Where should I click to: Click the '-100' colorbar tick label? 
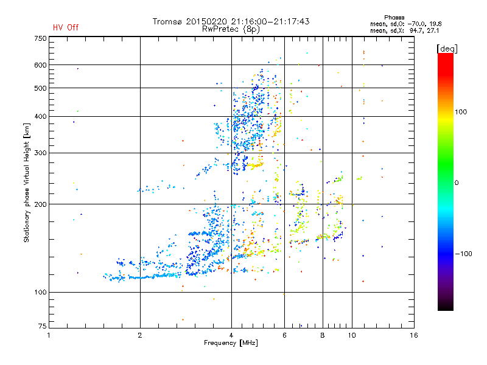point(463,254)
